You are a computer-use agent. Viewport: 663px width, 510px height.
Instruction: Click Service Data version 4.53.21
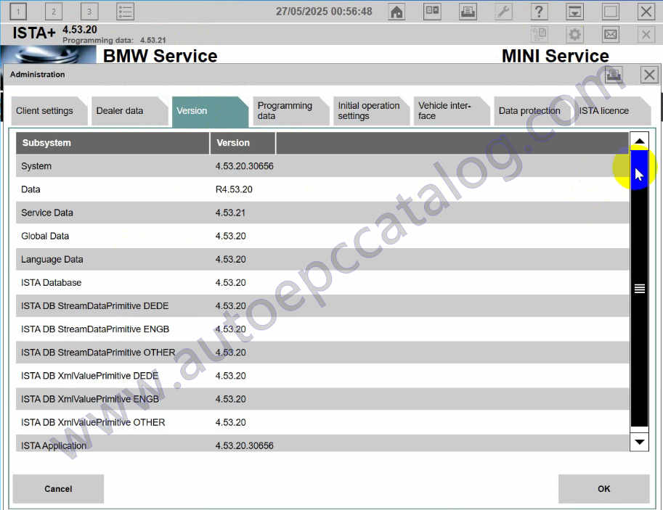(x=230, y=213)
